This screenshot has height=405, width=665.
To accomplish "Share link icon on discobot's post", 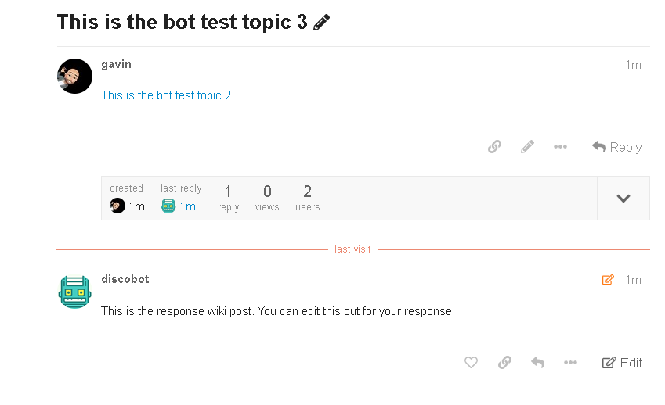I will pyautogui.click(x=504, y=362).
